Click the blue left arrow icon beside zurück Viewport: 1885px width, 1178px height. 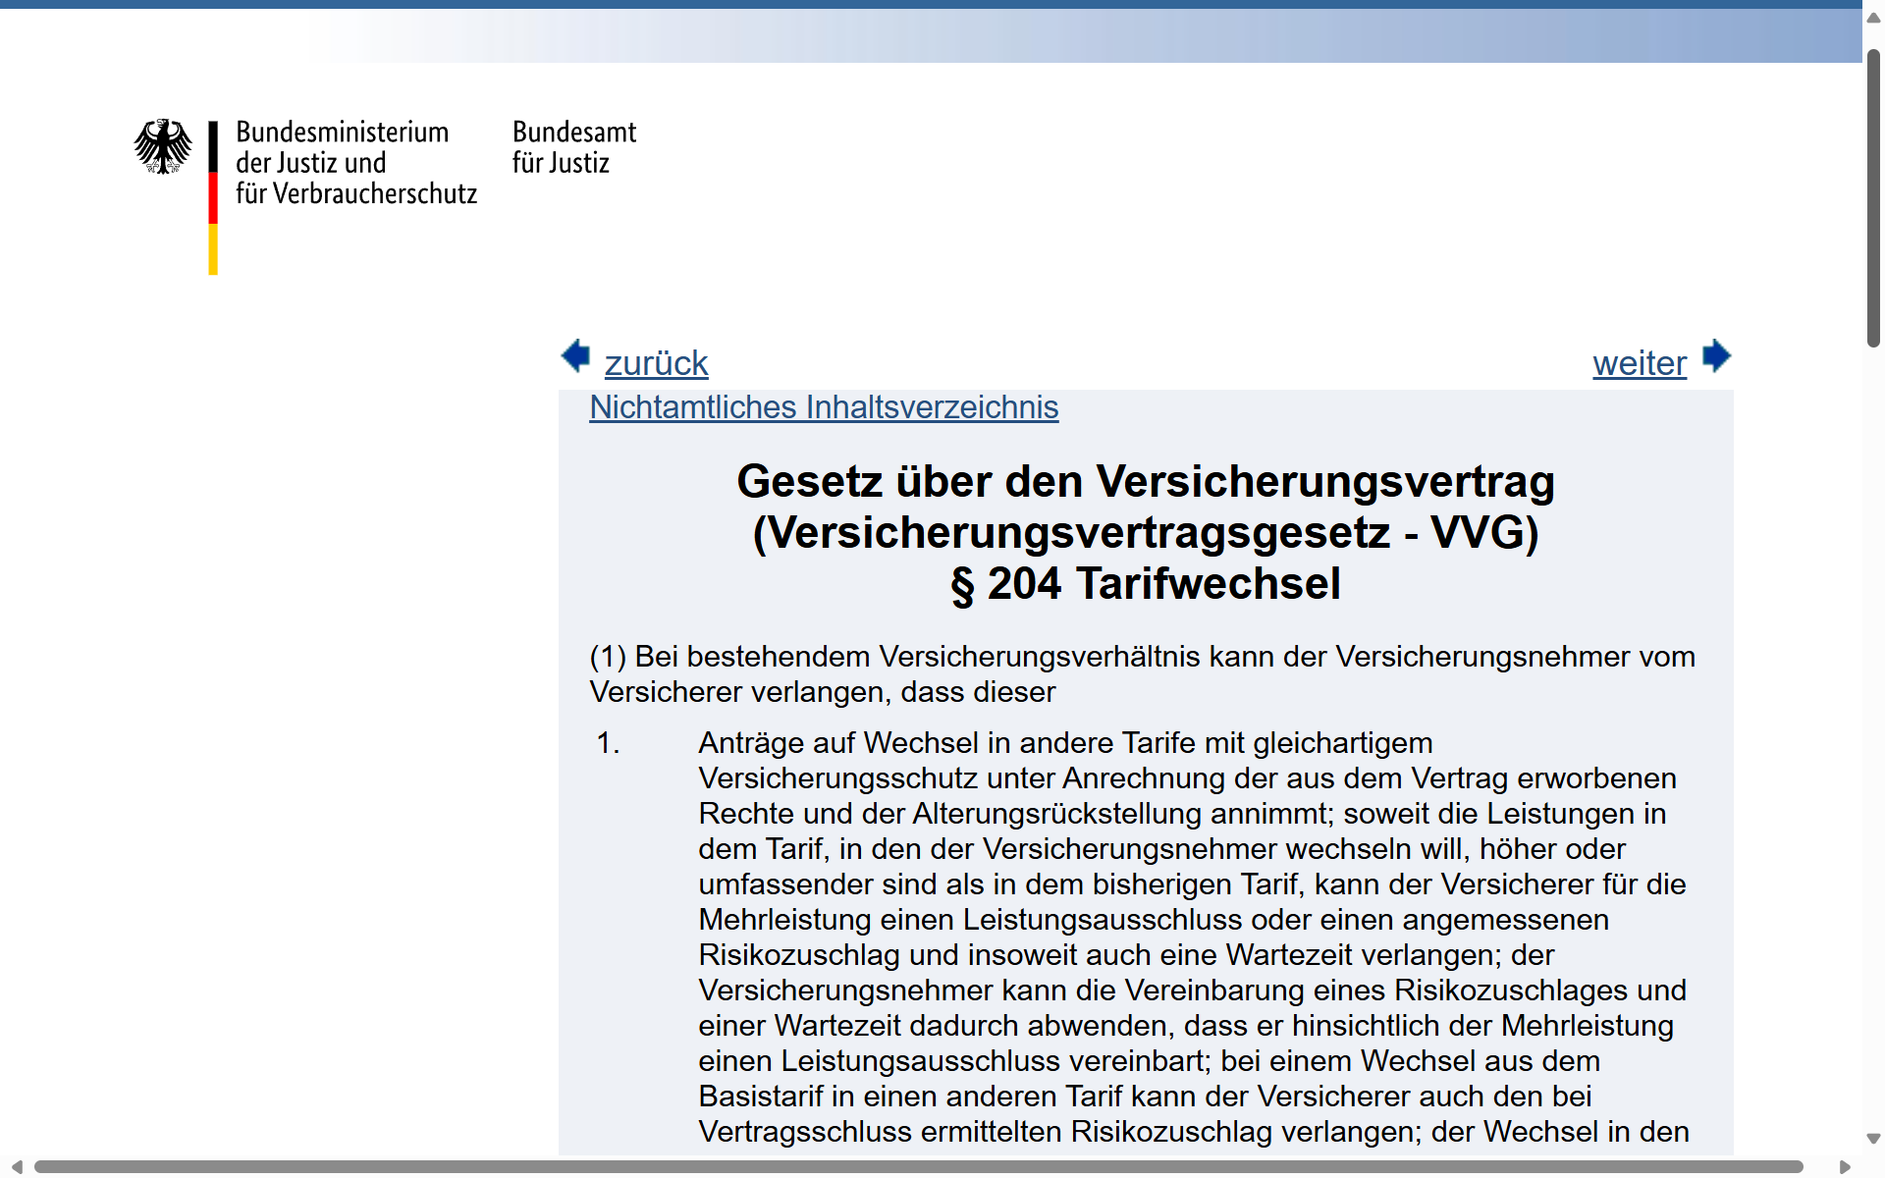[x=575, y=356]
